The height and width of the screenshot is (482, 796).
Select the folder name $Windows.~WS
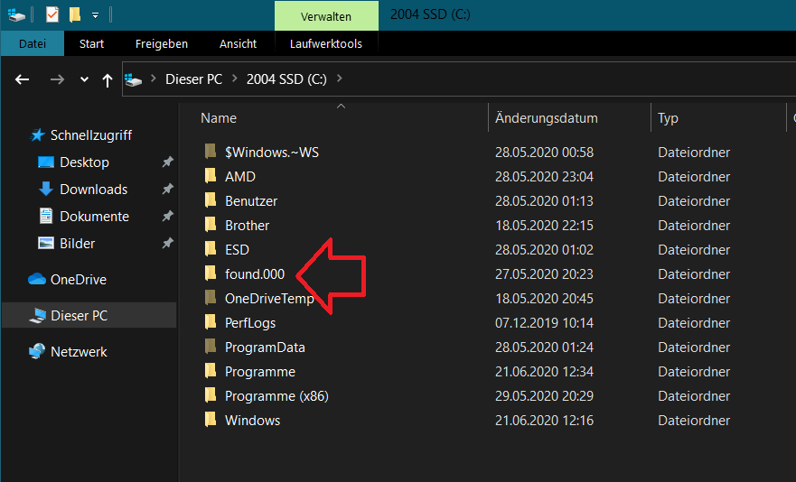272,153
